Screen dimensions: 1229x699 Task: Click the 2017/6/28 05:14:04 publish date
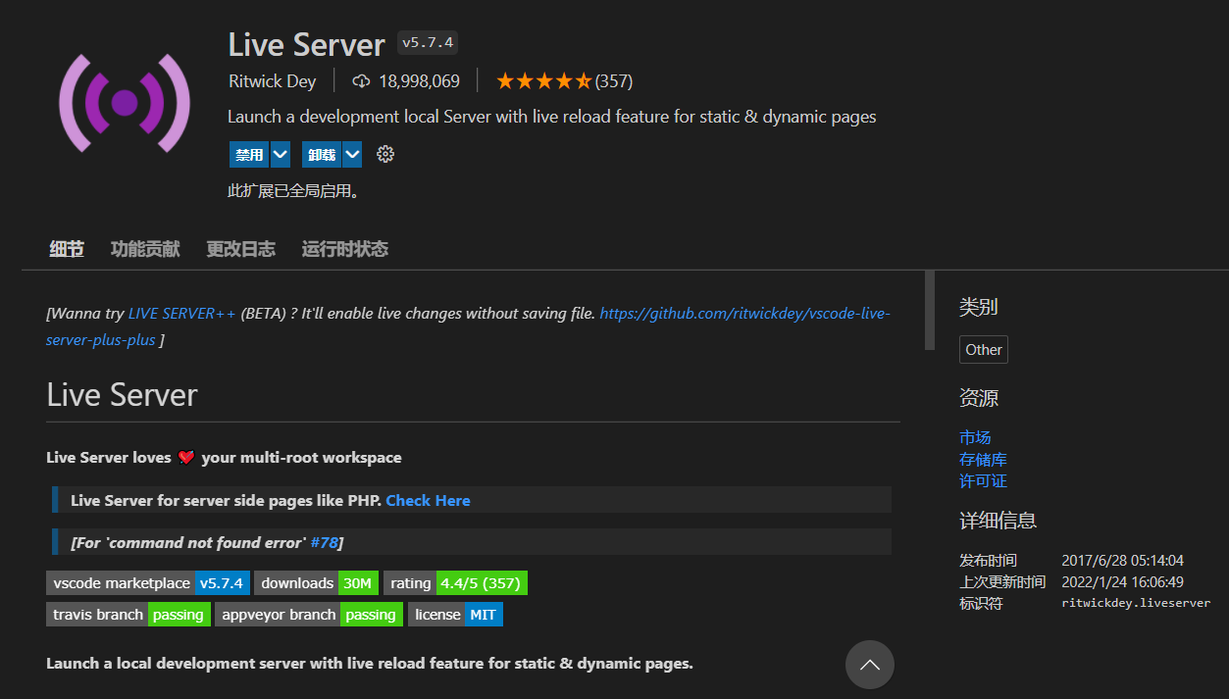pyautogui.click(x=1122, y=561)
